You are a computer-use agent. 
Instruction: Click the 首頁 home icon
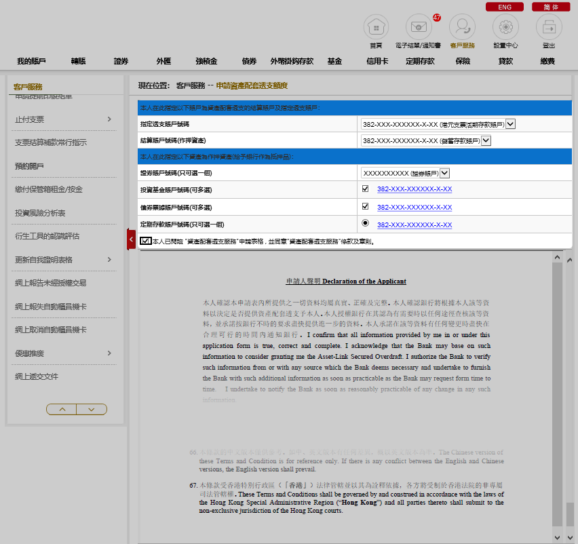(377, 28)
